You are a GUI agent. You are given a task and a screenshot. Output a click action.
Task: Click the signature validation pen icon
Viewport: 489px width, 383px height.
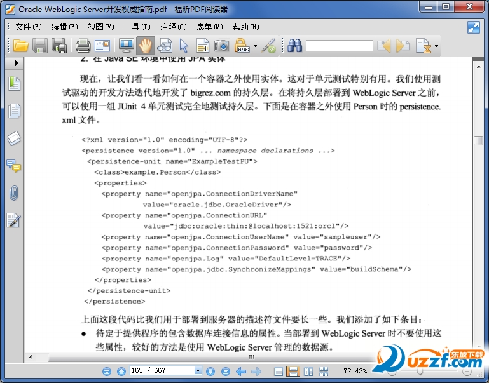[268, 46]
